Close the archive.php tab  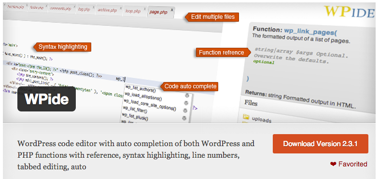pos(121,8)
